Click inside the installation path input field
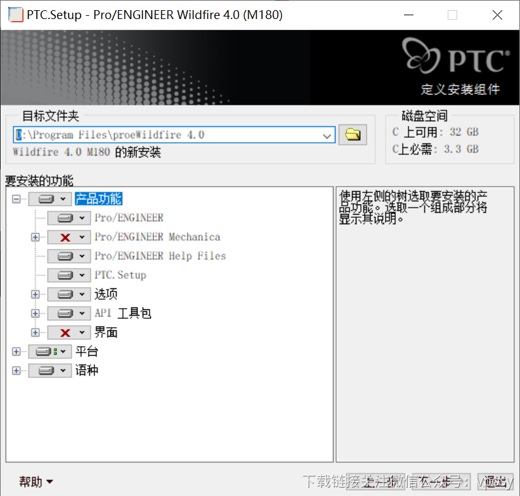 pyautogui.click(x=159, y=135)
